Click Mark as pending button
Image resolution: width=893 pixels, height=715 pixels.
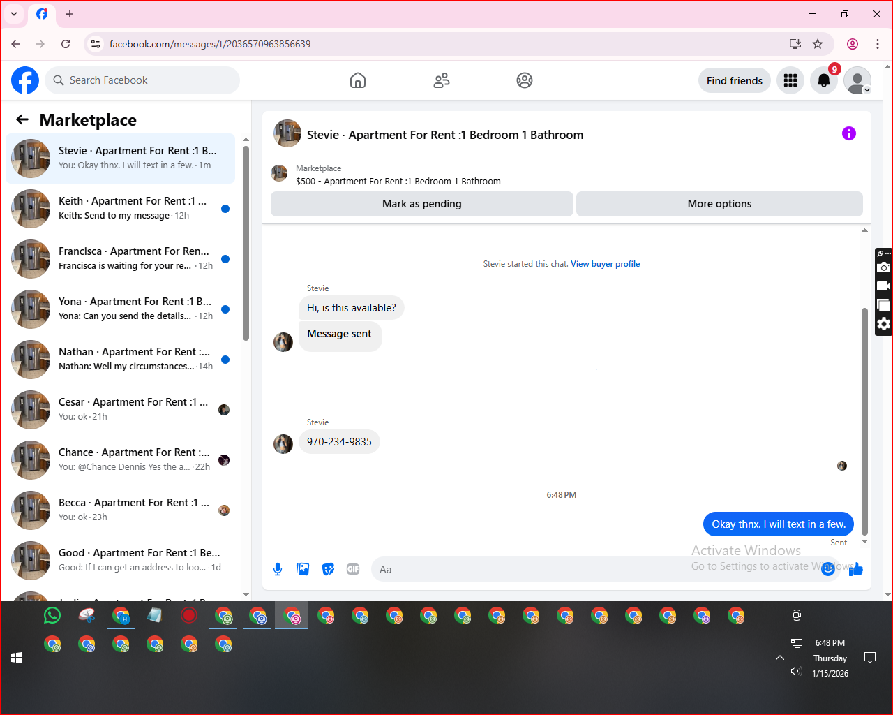[422, 204]
